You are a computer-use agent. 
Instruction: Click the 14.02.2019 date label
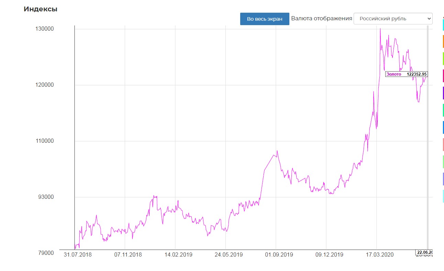[178, 255]
